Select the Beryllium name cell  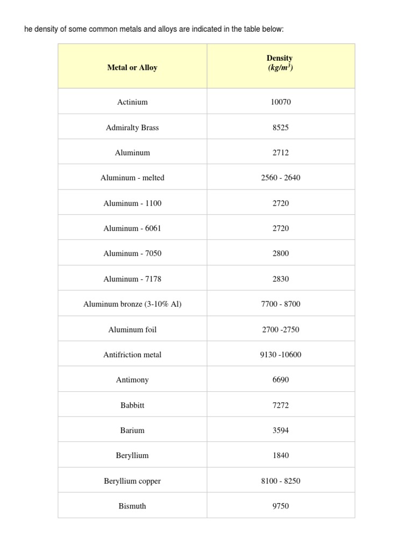(132, 455)
